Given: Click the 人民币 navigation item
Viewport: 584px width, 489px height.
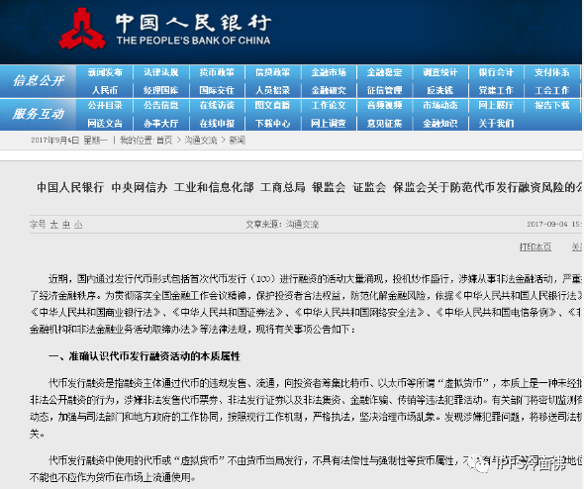Looking at the screenshot, I should point(105,90).
